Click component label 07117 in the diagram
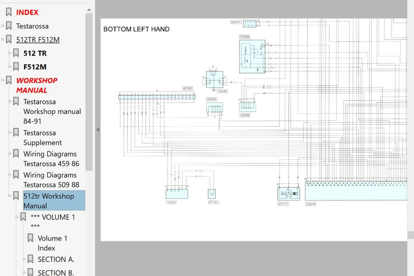This screenshot has height=276, width=414. pos(283,204)
